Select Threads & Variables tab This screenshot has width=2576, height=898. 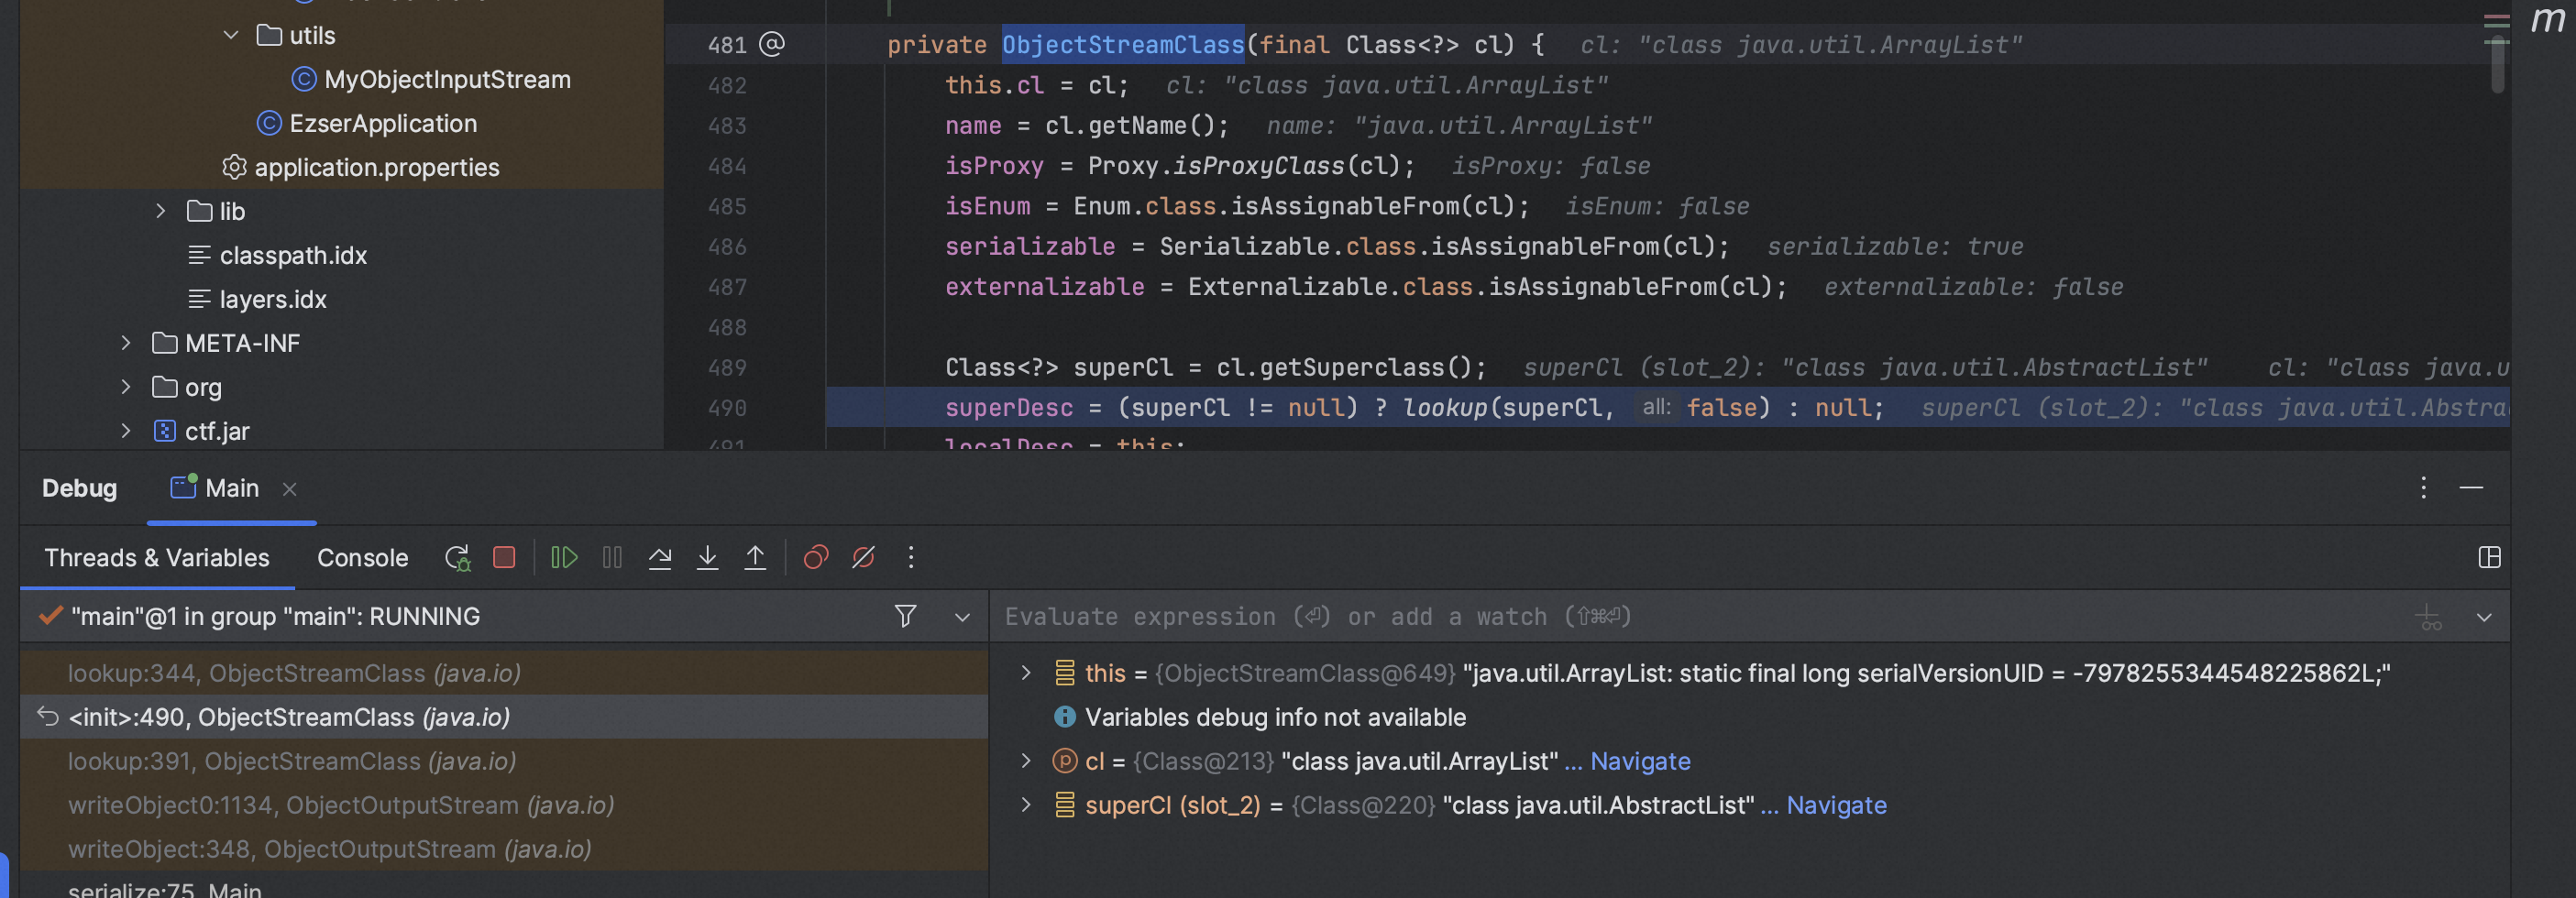click(156, 557)
